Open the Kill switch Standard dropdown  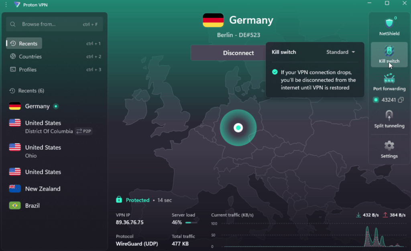point(340,52)
